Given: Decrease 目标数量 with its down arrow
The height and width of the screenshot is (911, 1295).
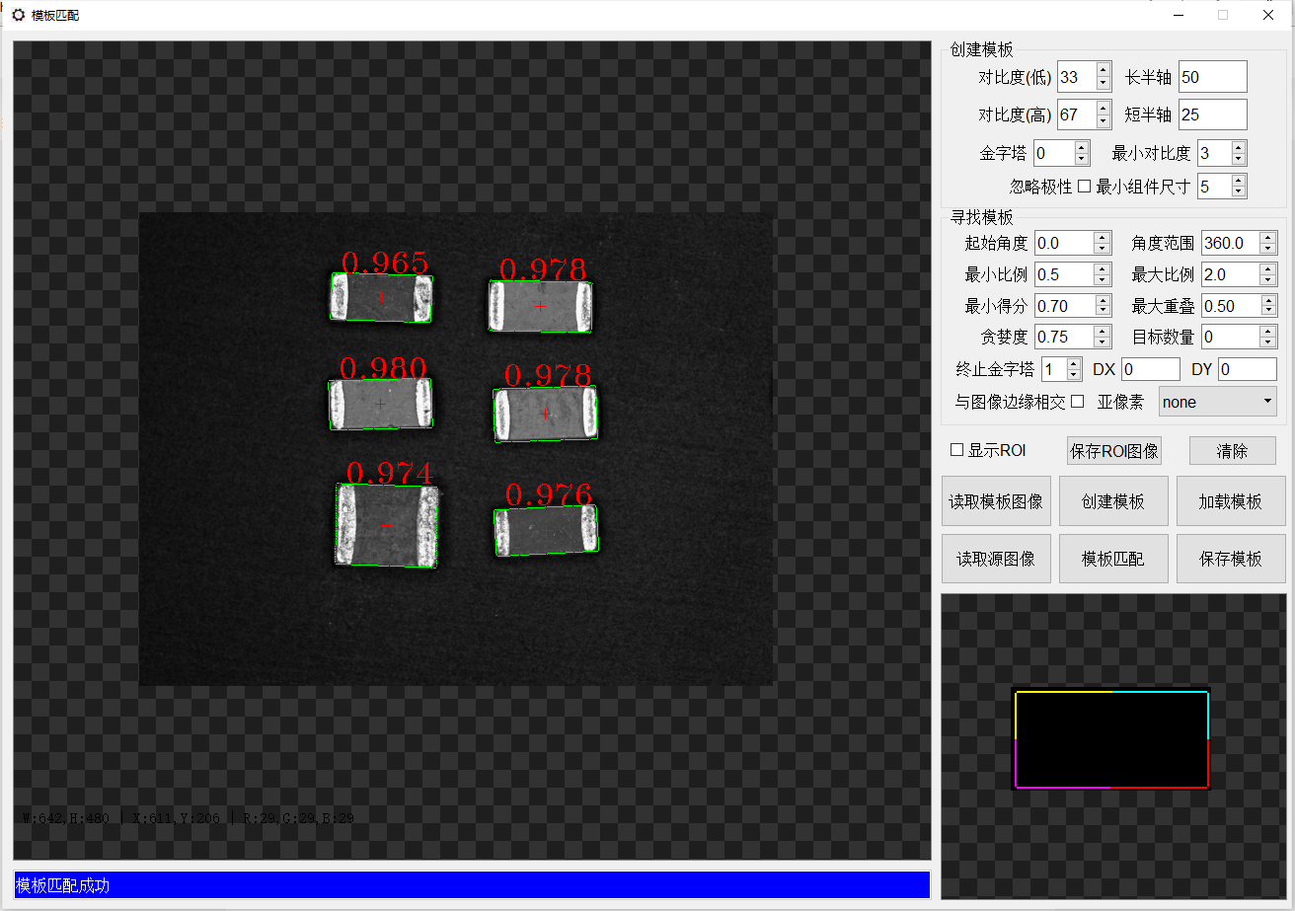Looking at the screenshot, I should tap(1268, 342).
